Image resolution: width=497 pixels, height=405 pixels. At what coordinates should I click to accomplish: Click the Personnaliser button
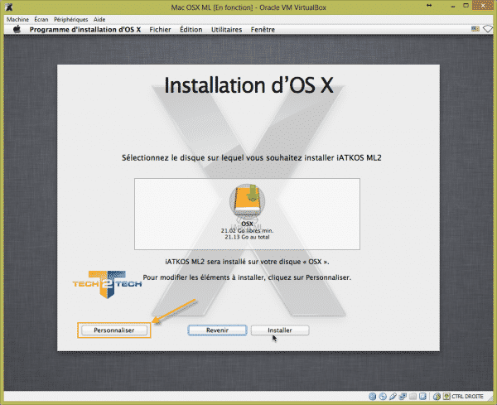[x=114, y=330]
